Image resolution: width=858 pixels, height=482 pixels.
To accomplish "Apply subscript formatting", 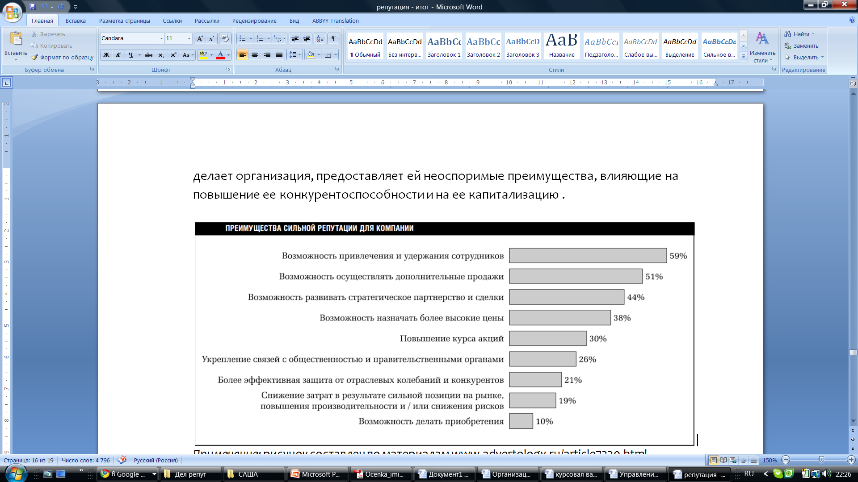I will (x=161, y=55).
